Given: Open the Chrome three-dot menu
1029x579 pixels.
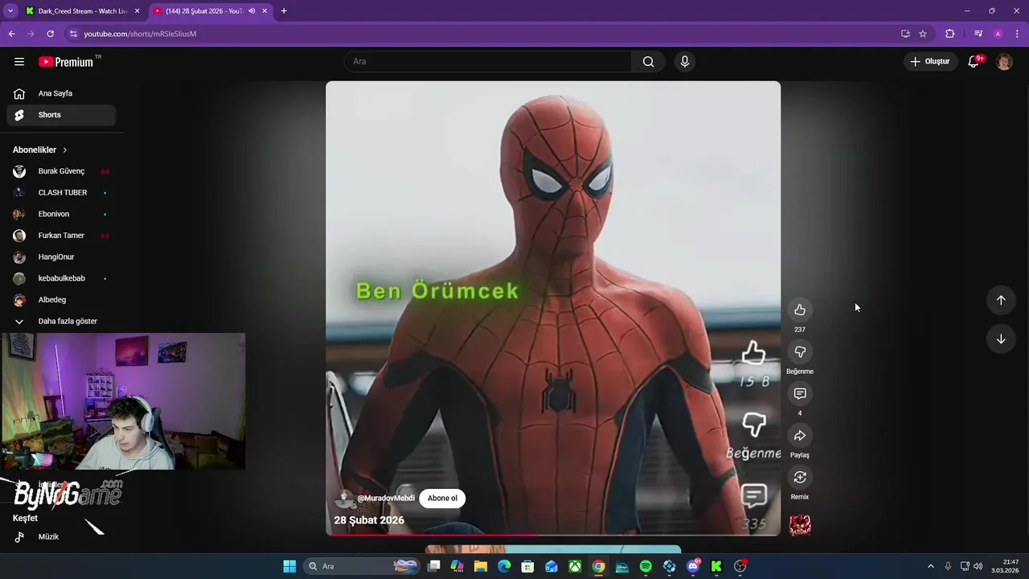Looking at the screenshot, I should coord(1018,34).
